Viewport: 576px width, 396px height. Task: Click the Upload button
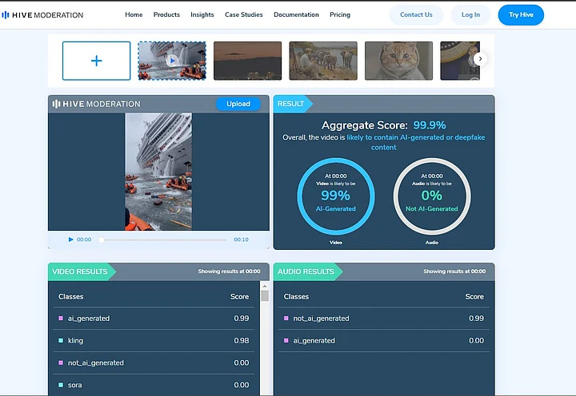coord(238,104)
